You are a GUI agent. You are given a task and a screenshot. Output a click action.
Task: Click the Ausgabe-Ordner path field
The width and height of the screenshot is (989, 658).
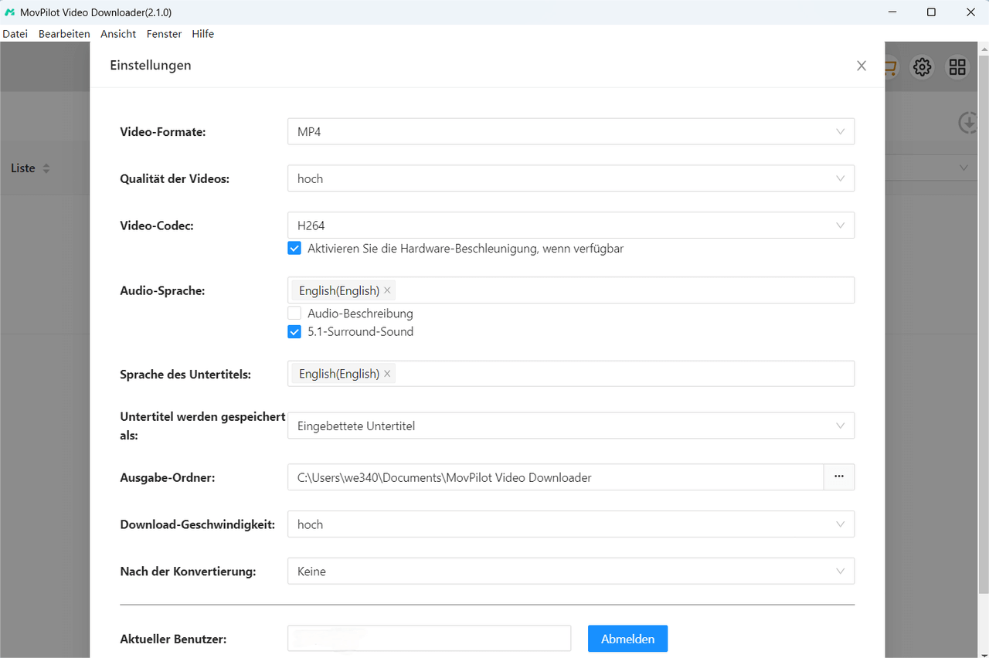(556, 477)
